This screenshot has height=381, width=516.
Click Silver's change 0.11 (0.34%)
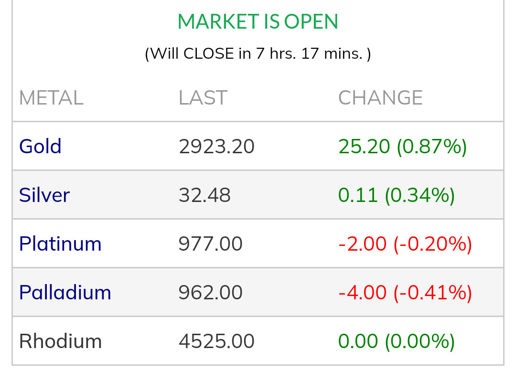coord(397,195)
